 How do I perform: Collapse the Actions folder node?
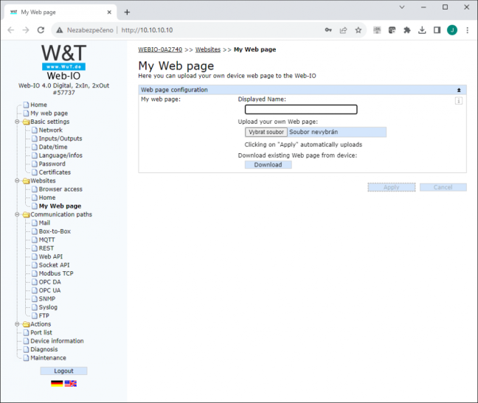click(x=18, y=324)
